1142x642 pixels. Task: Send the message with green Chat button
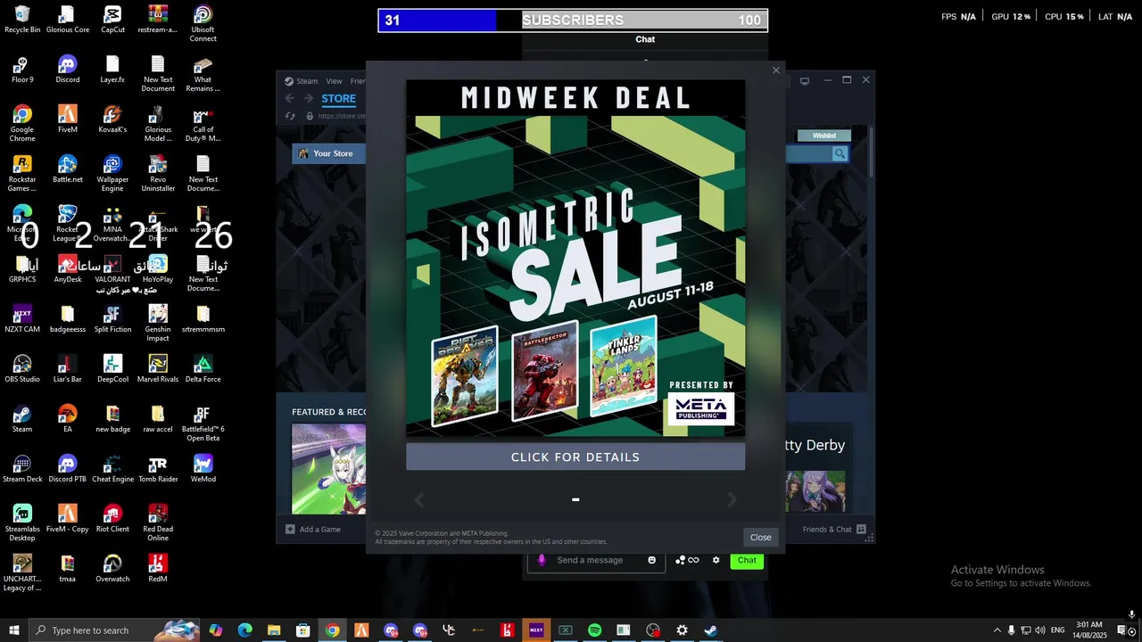coord(747,560)
